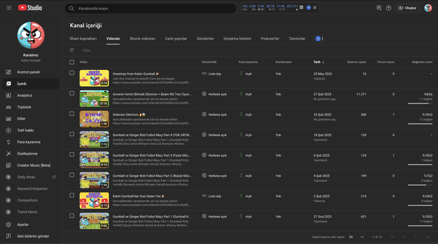This screenshot has width=438, height=244.
Task: Open rows per page dropdown showing 30
Action: tap(357, 237)
